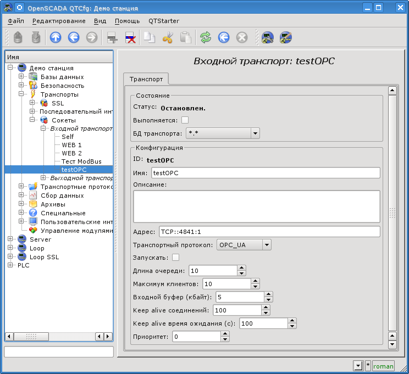The width and height of the screenshot is (409, 374).
Task: Click the roman user button in status bar
Action: tap(383, 366)
